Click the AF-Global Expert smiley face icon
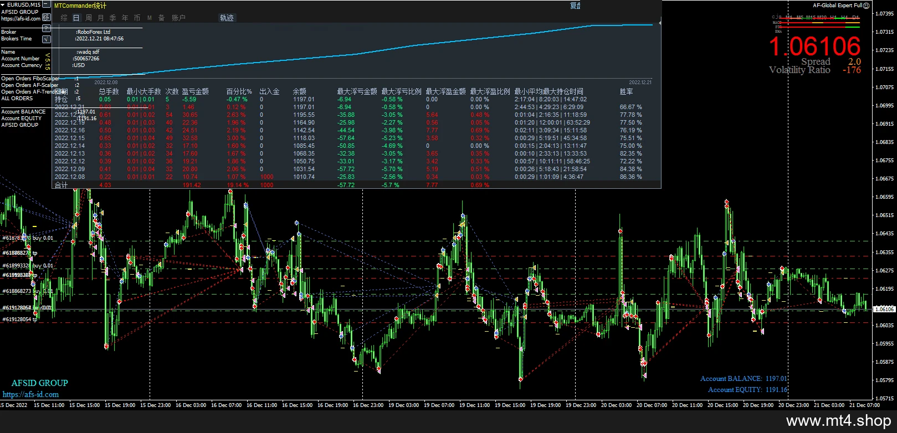 866,6
